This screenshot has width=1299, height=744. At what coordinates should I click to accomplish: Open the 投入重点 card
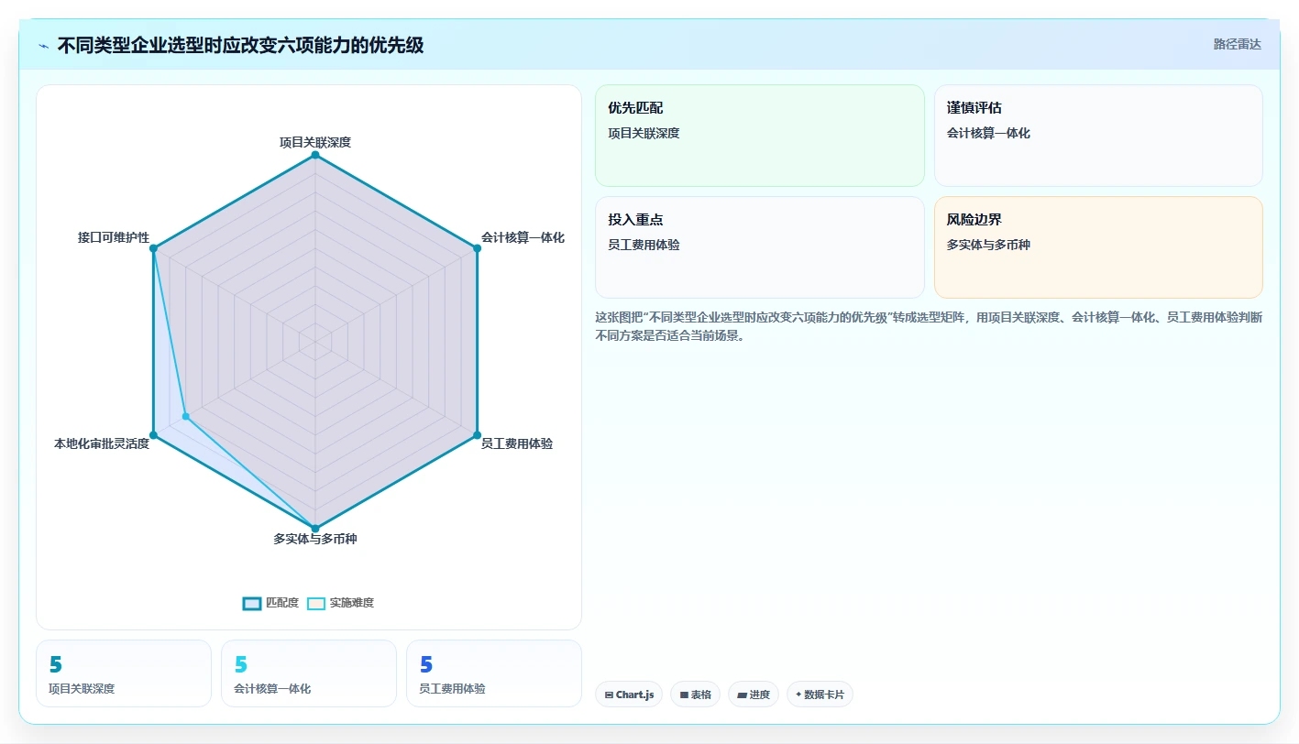760,247
